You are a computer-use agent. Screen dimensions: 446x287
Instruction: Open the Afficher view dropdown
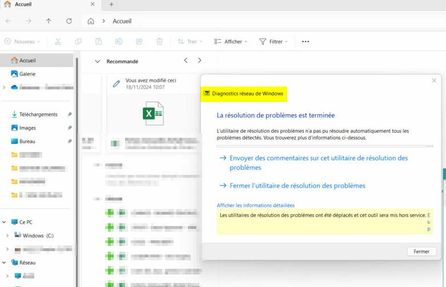(x=231, y=42)
